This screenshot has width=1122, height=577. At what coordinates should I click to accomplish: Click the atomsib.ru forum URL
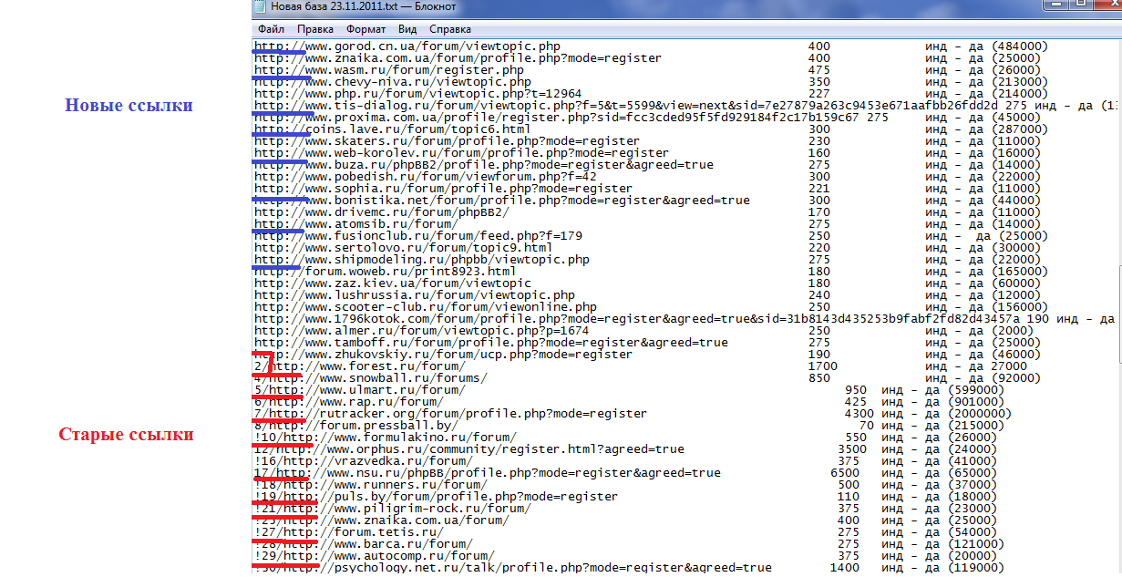coord(356,224)
